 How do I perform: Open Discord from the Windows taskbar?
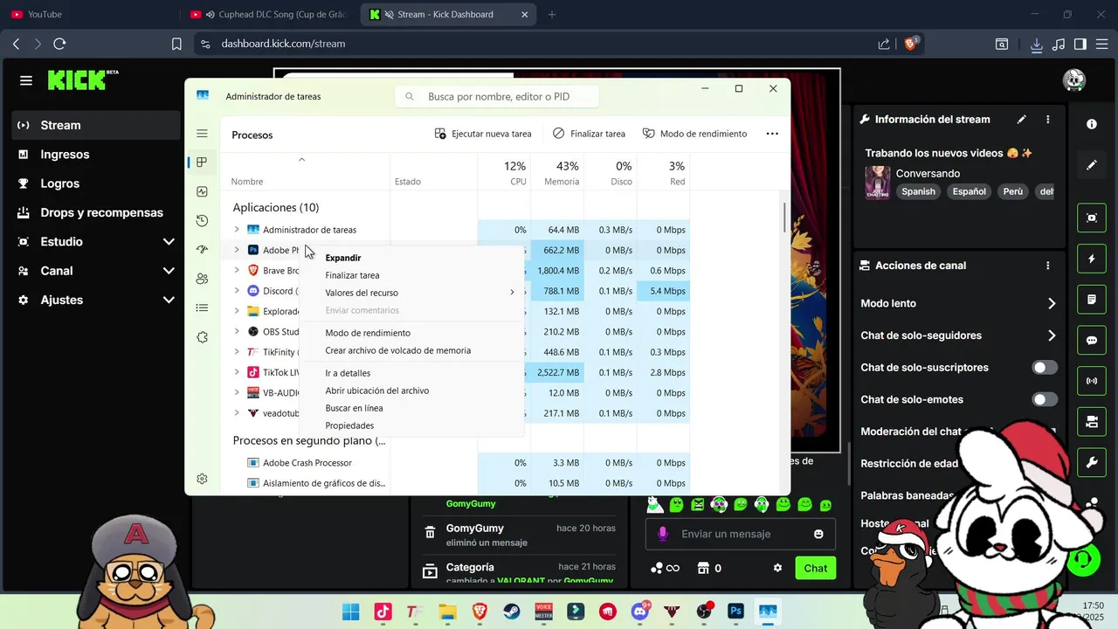(640, 612)
